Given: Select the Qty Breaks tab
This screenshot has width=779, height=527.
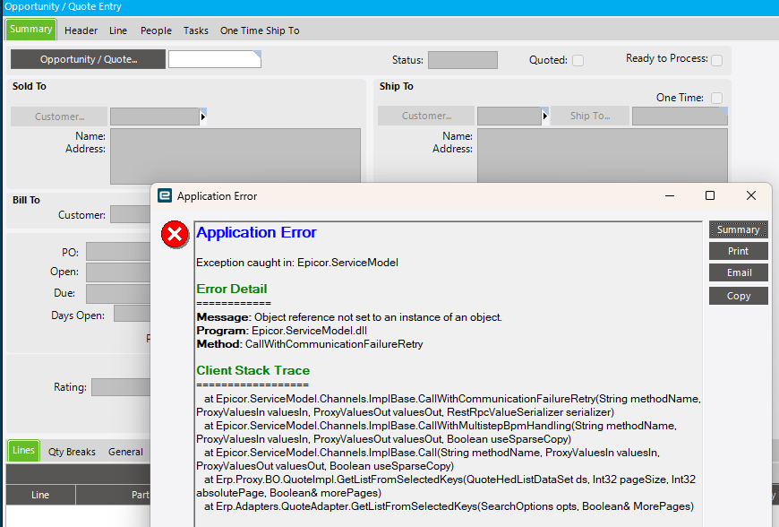Looking at the screenshot, I should click(x=72, y=452).
